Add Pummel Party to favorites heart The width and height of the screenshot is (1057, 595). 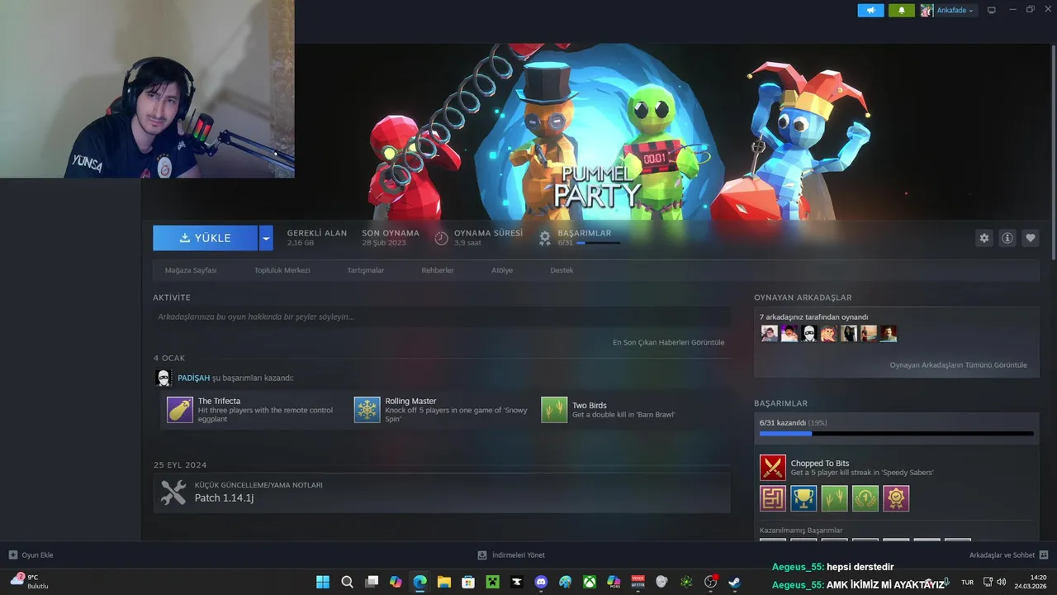click(x=1031, y=238)
